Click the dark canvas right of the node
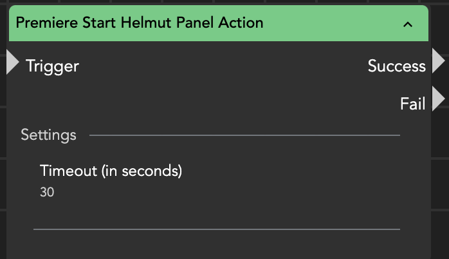This screenshot has width=449, height=259. [x=440, y=180]
